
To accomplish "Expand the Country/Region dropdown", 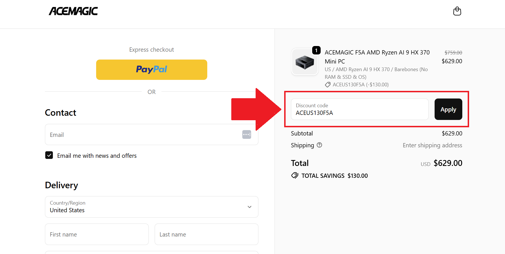I will (x=249, y=207).
